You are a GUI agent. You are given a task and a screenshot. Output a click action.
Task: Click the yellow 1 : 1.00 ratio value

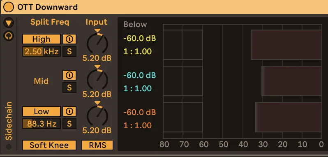click(137, 52)
